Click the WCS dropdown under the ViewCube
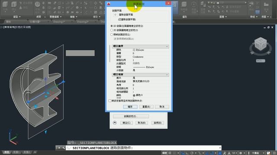Image resolution: width=277 pixels, height=155 pixels. pyautogui.click(x=261, y=61)
